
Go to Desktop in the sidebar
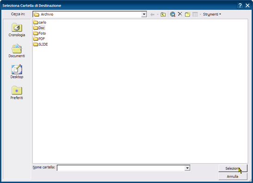coord(17,72)
